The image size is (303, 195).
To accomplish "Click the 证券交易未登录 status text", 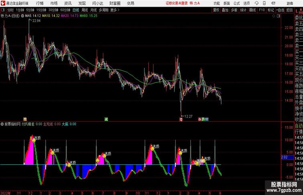I will tap(177, 3).
